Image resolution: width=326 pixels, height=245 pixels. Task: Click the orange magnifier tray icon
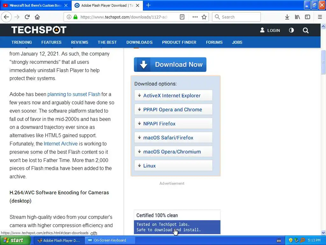302,241
